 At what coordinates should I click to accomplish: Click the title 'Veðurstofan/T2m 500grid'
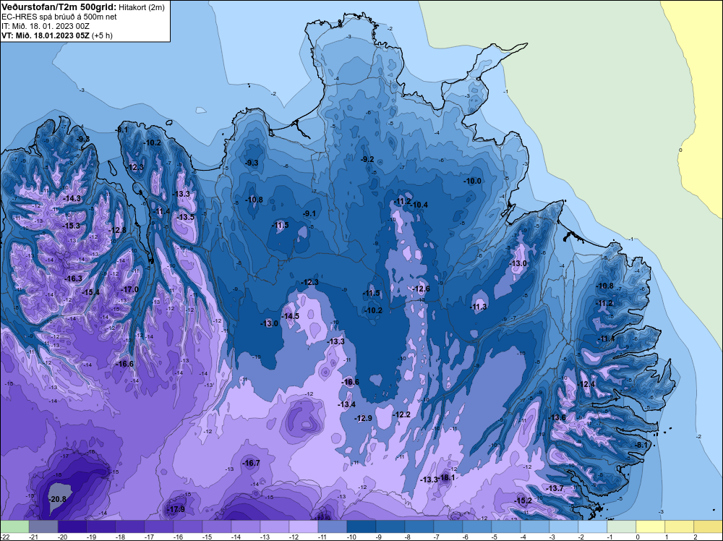tap(59, 7)
